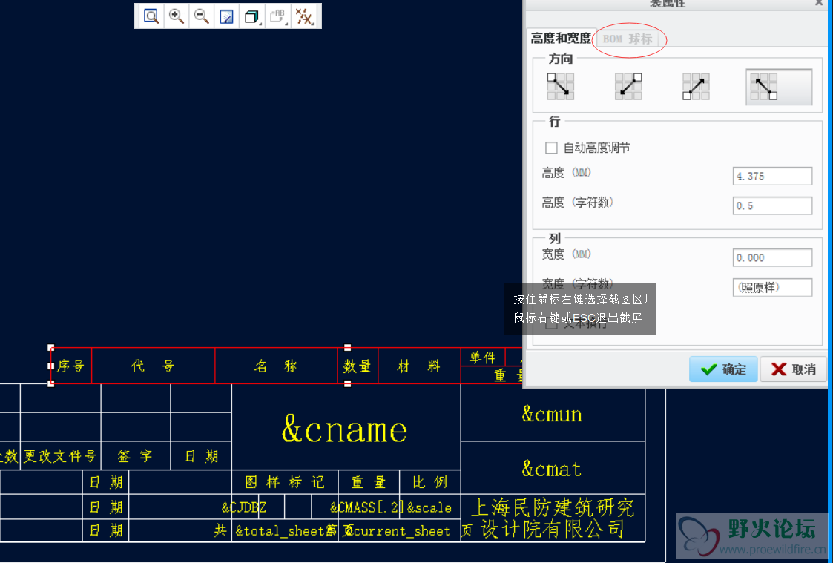Enable the 自动高度调节 checkbox
The height and width of the screenshot is (563, 833).
(551, 148)
